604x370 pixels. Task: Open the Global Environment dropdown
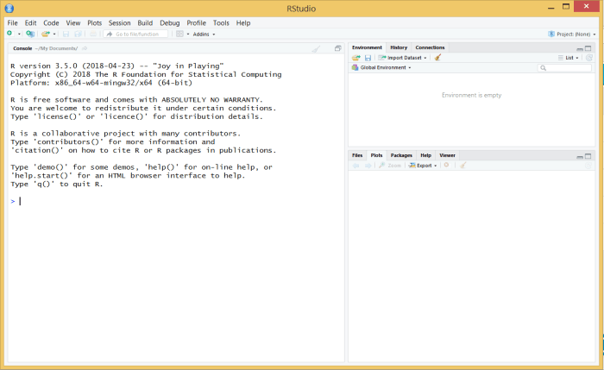(381, 67)
